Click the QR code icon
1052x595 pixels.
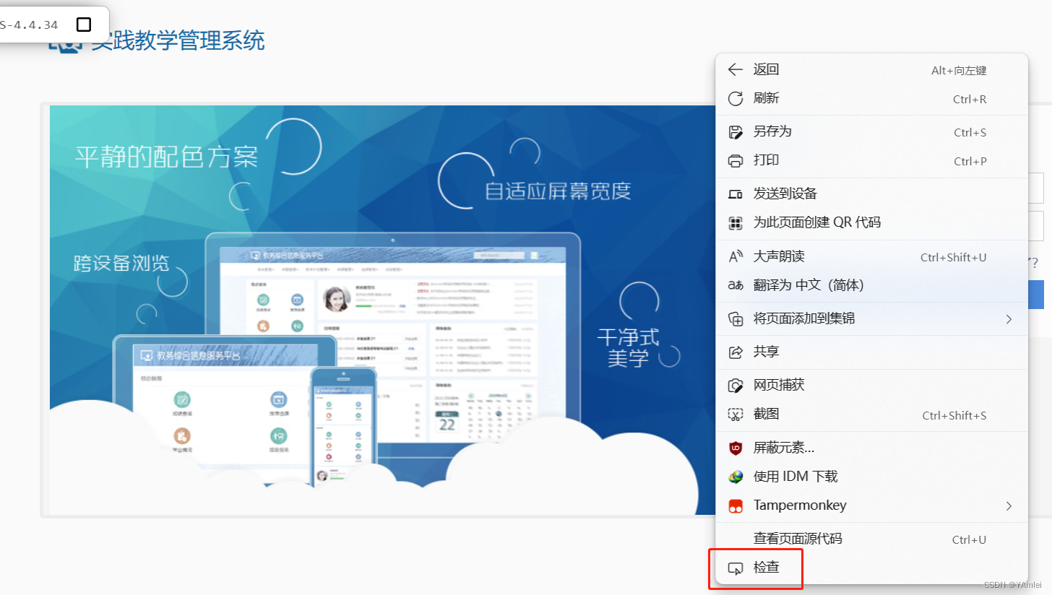coord(736,223)
